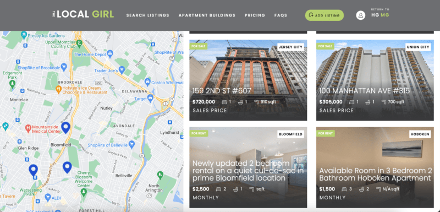Click the 910 sqft area icon
The height and width of the screenshot is (212, 440).
(256, 102)
